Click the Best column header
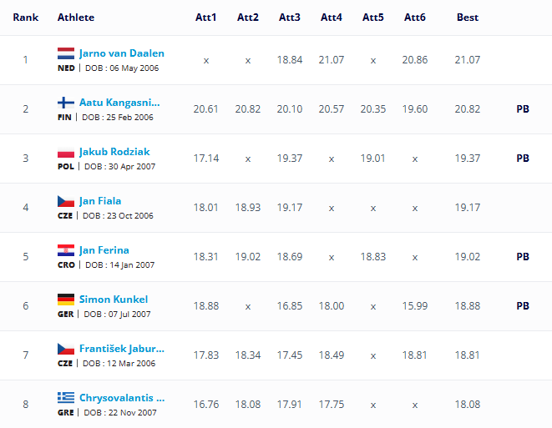This screenshot has width=552, height=428. click(x=468, y=18)
